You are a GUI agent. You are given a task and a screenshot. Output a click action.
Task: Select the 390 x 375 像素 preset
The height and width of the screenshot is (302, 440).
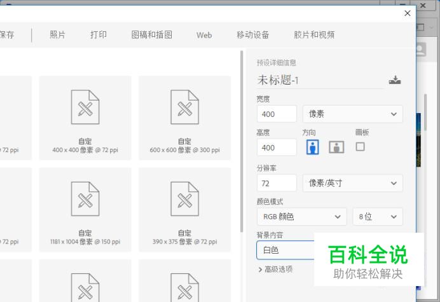[x=184, y=210]
